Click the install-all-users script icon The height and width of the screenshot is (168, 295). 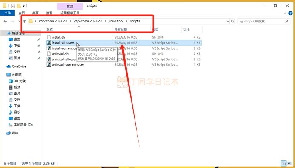[49, 43]
